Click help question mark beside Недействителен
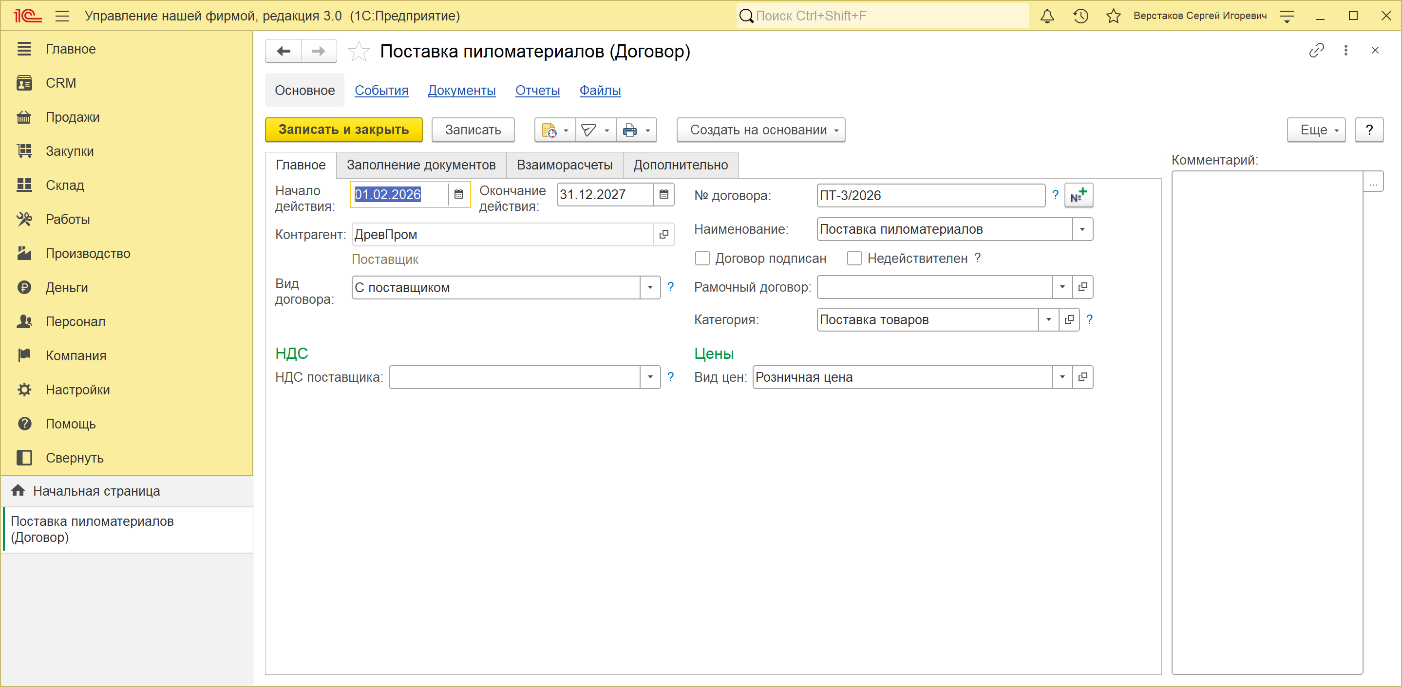The image size is (1402, 687). pos(978,258)
